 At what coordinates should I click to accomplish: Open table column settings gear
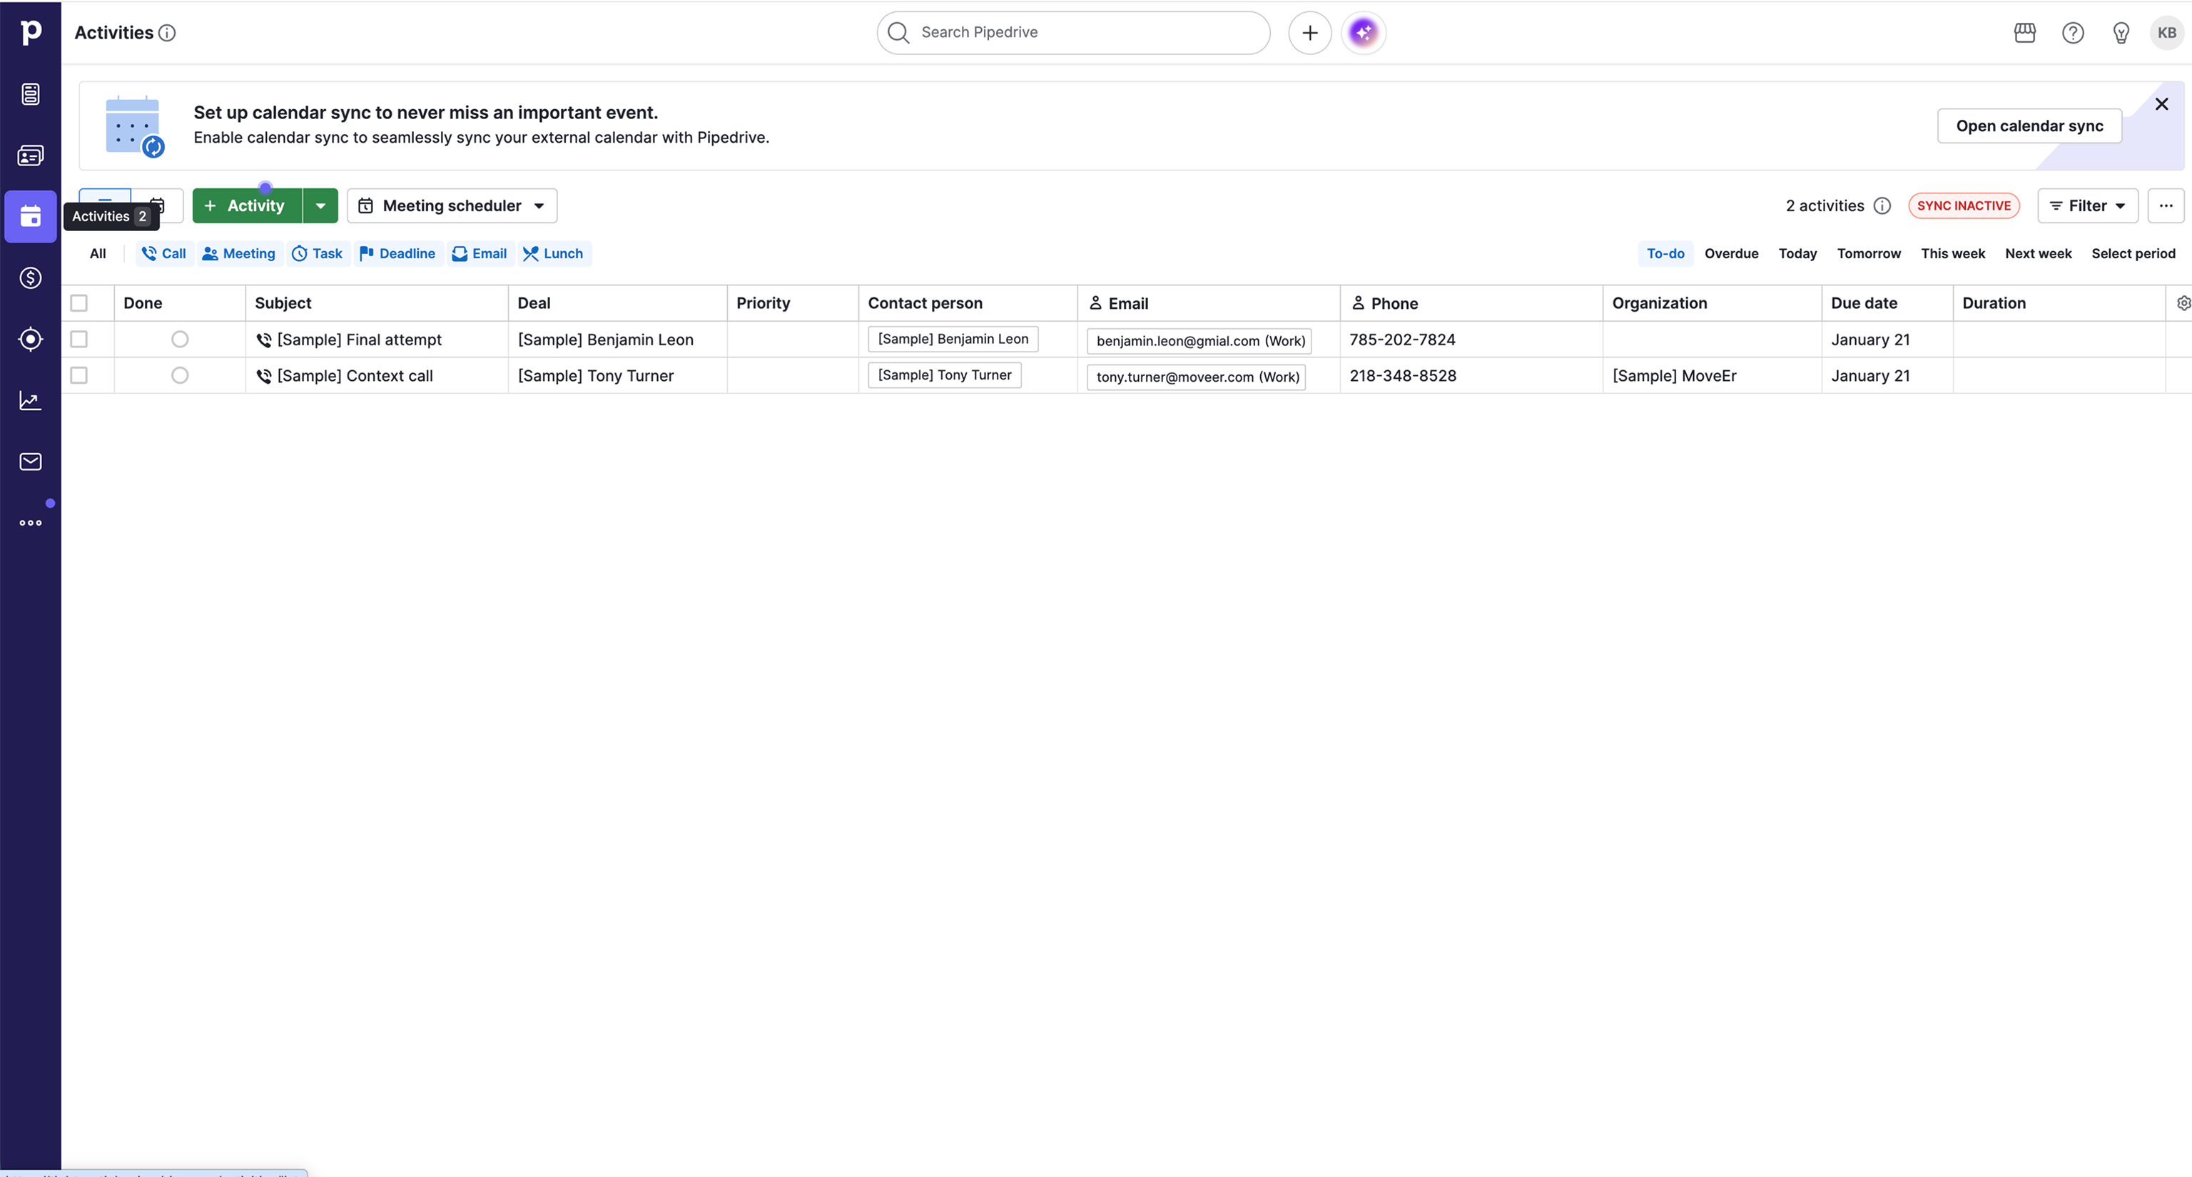[2183, 302]
